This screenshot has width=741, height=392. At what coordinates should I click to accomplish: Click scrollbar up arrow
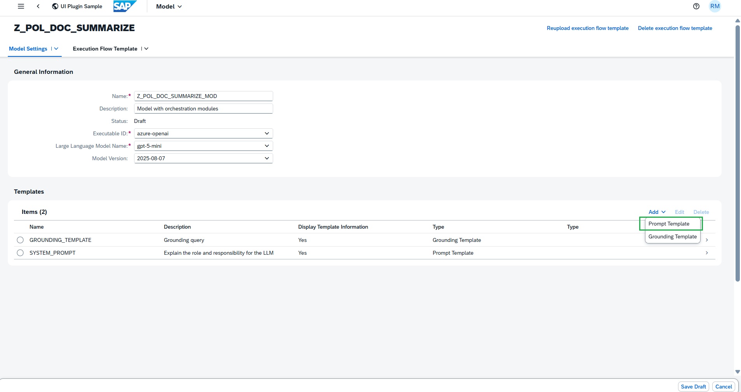(738, 21)
